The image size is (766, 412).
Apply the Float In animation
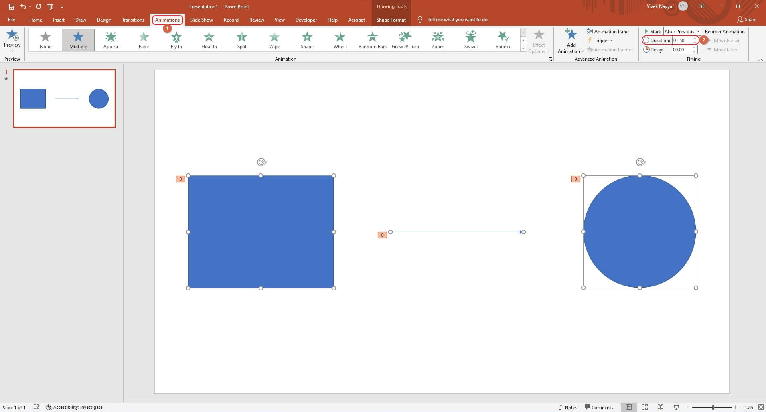pyautogui.click(x=209, y=40)
